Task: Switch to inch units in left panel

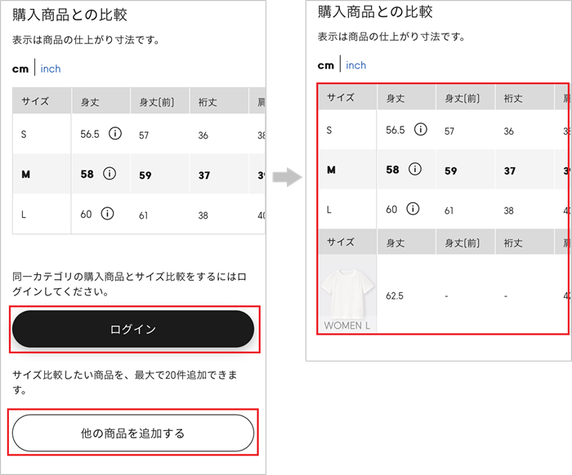Action: click(51, 69)
